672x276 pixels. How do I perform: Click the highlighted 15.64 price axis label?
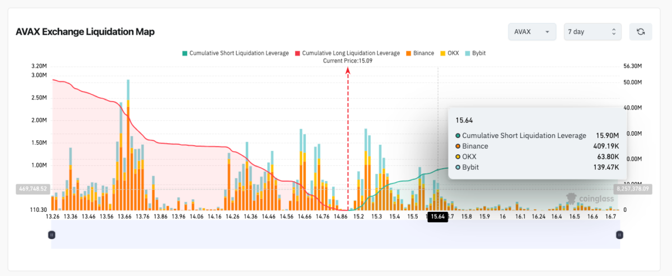click(x=437, y=217)
